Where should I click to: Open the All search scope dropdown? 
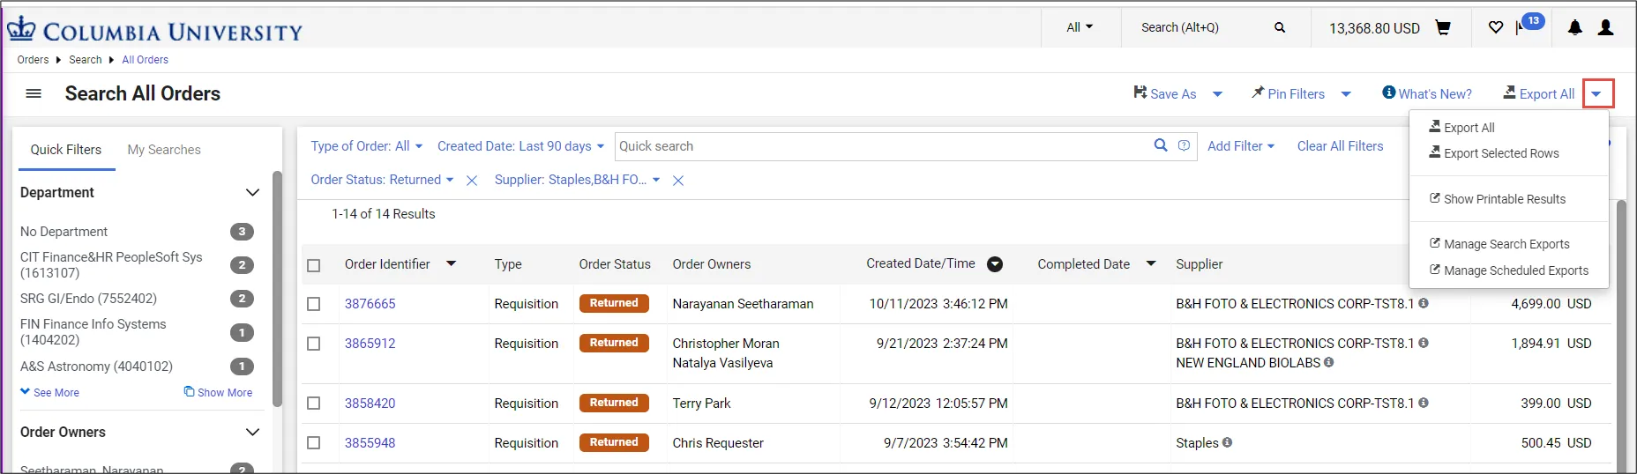coord(1080,27)
